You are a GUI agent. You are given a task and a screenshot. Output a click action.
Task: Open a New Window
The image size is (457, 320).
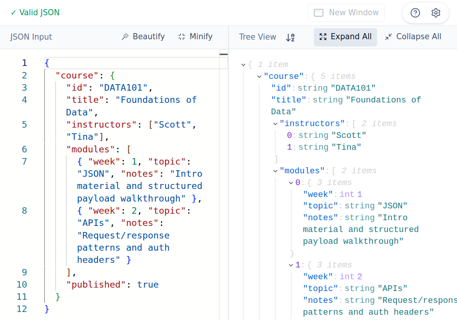[346, 12]
